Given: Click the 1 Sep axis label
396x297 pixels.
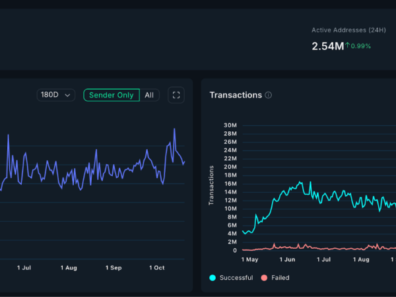Looking at the screenshot, I should pos(114,268).
